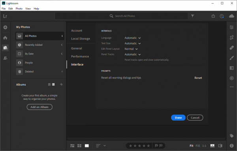Open the Help question mark icon
This screenshot has width=237, height=151.
(222, 16)
